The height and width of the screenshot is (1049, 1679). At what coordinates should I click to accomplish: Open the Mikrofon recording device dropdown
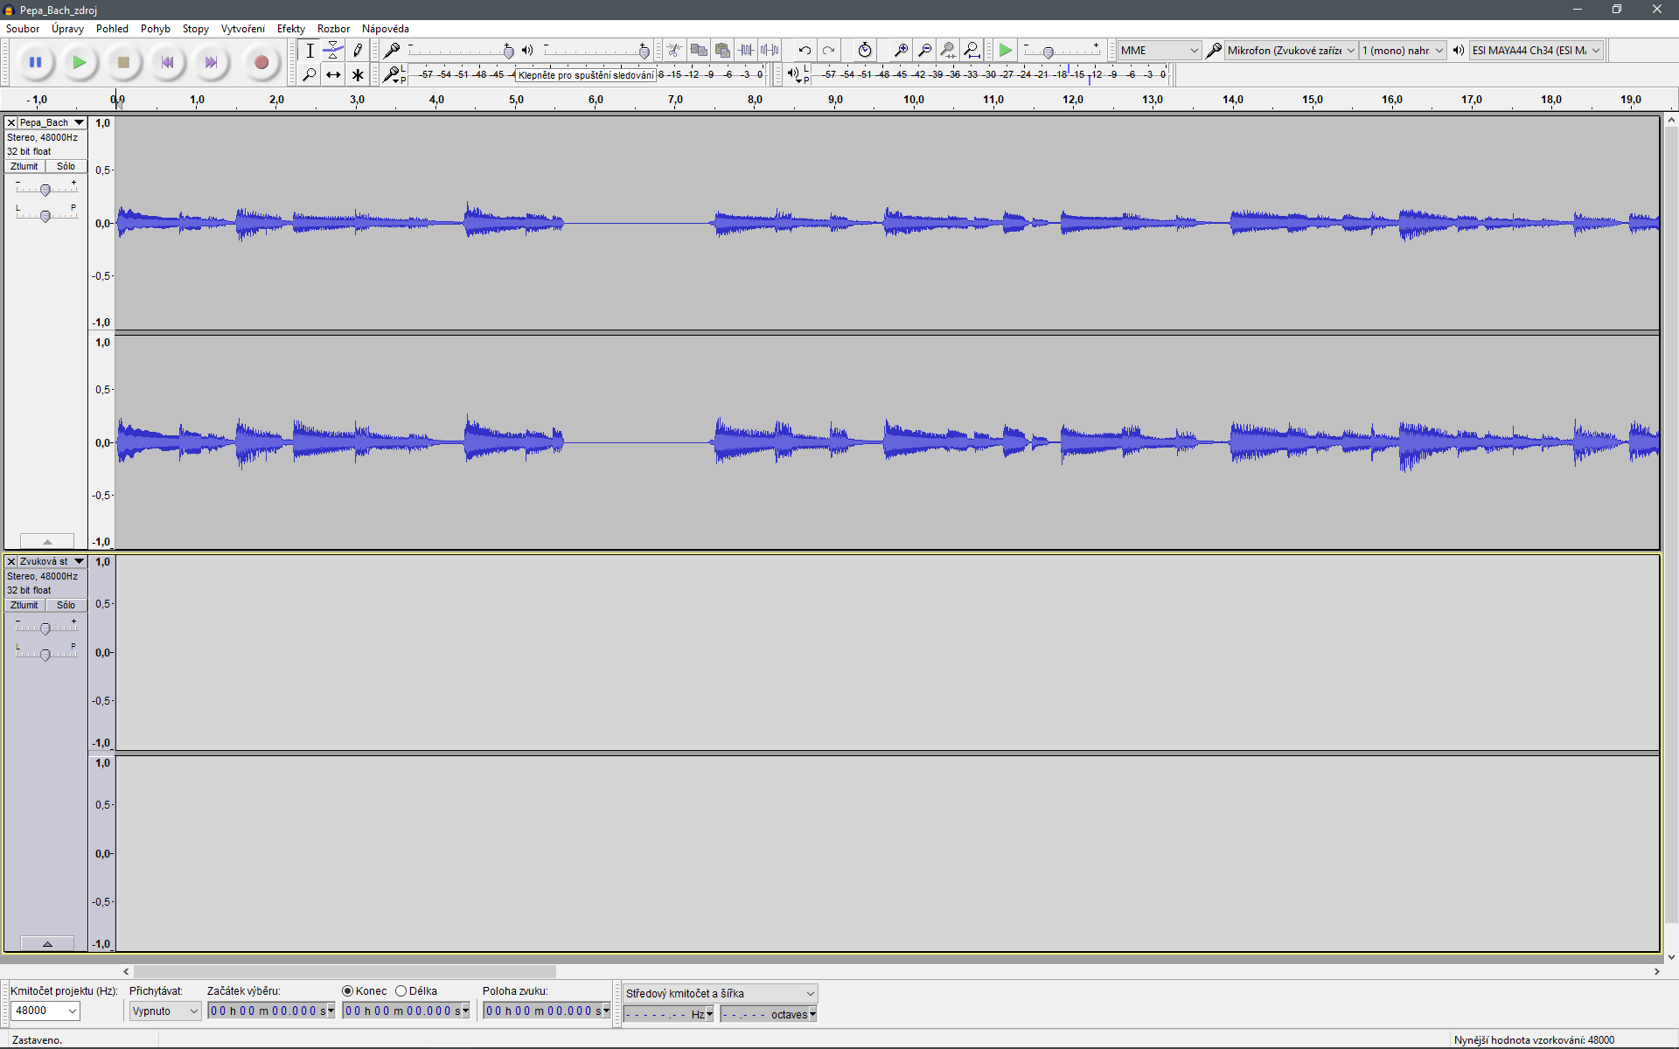[x=1291, y=51]
